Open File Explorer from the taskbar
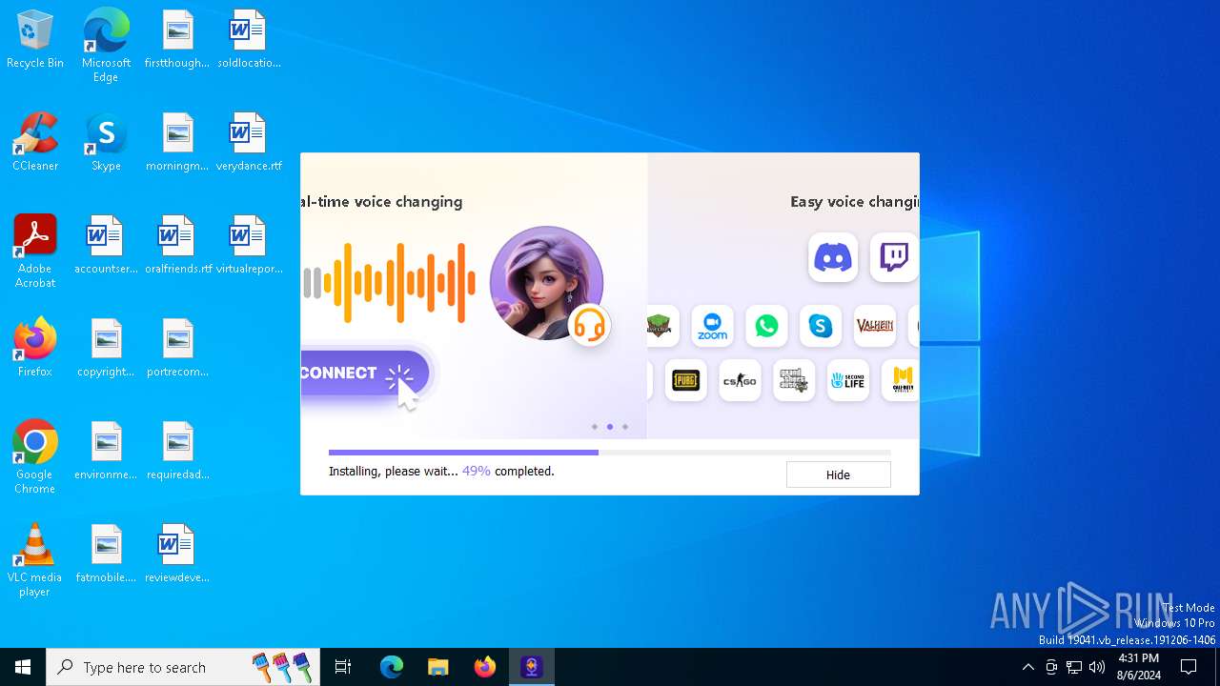The height and width of the screenshot is (686, 1220). pyautogui.click(x=437, y=667)
